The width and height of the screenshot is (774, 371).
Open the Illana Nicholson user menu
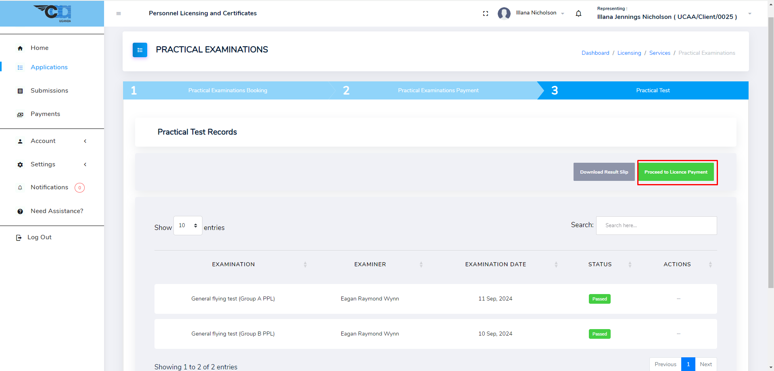click(x=536, y=13)
